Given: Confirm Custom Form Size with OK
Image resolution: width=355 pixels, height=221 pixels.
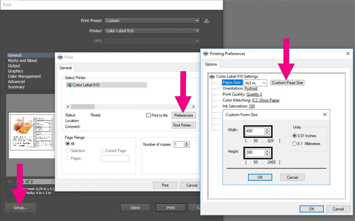Looking at the screenshot, I should click(260, 177).
